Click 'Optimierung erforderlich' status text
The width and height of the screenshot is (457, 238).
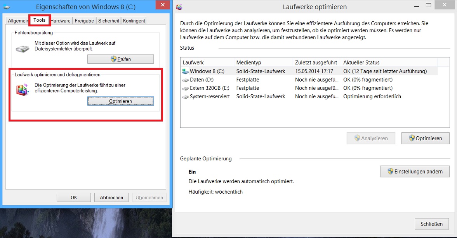coord(372,96)
